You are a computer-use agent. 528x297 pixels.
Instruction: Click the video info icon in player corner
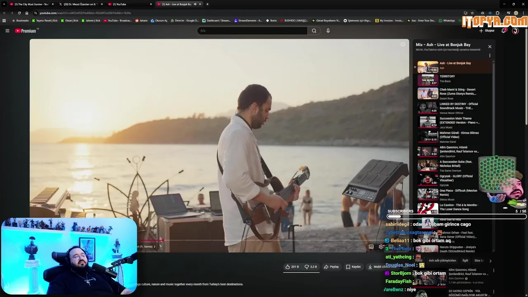(403, 45)
